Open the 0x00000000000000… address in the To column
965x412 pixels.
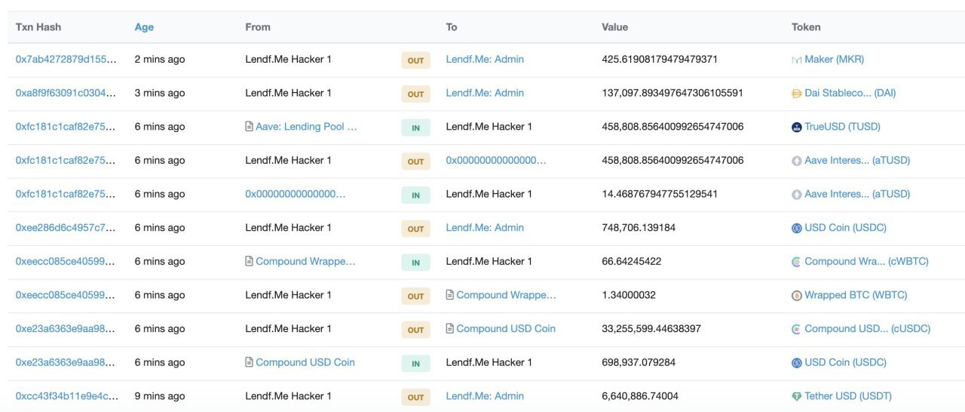click(496, 161)
